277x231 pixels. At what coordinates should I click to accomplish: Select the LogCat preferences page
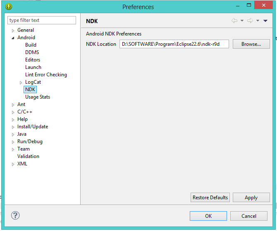click(33, 82)
